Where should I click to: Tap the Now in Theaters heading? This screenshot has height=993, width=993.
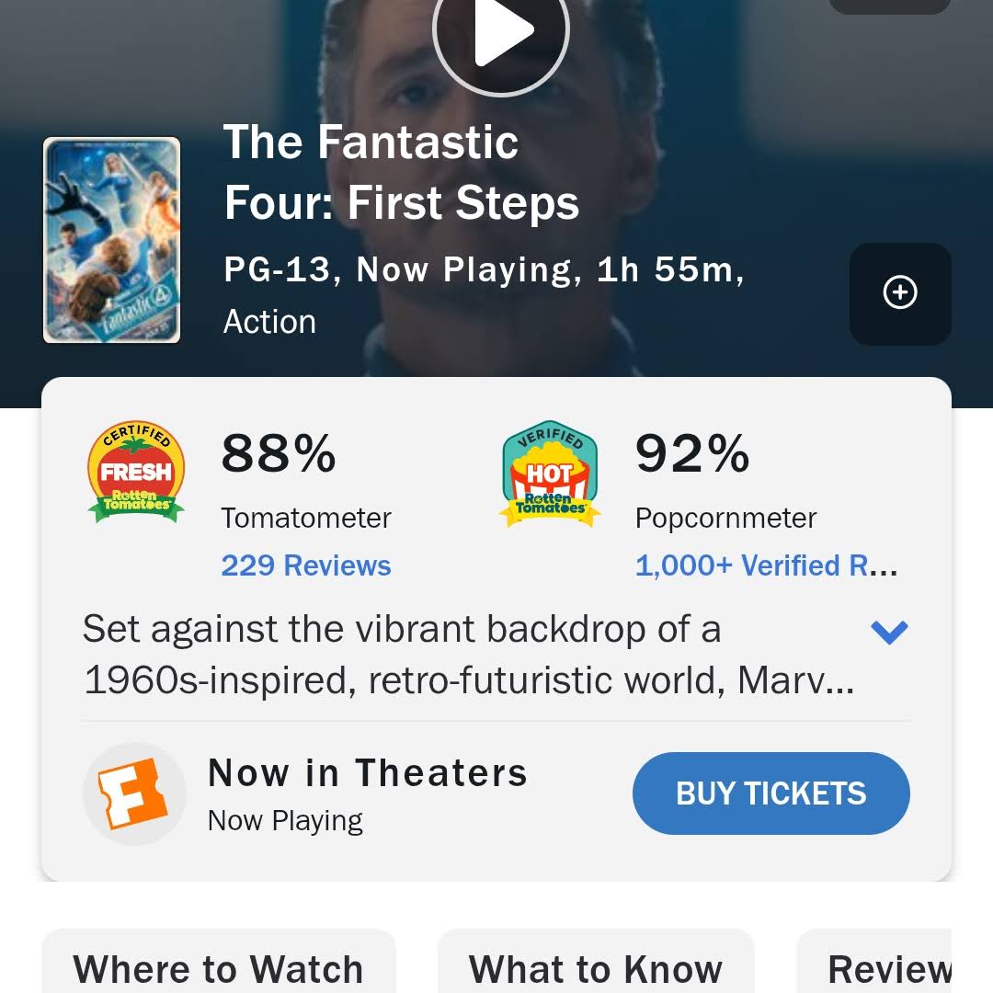point(368,773)
